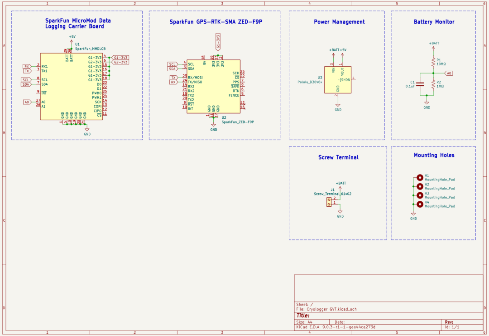Viewport: 489px width, 336px height.
Task: Select the R2 1MΩ resistor symbol
Action: [x=433, y=84]
